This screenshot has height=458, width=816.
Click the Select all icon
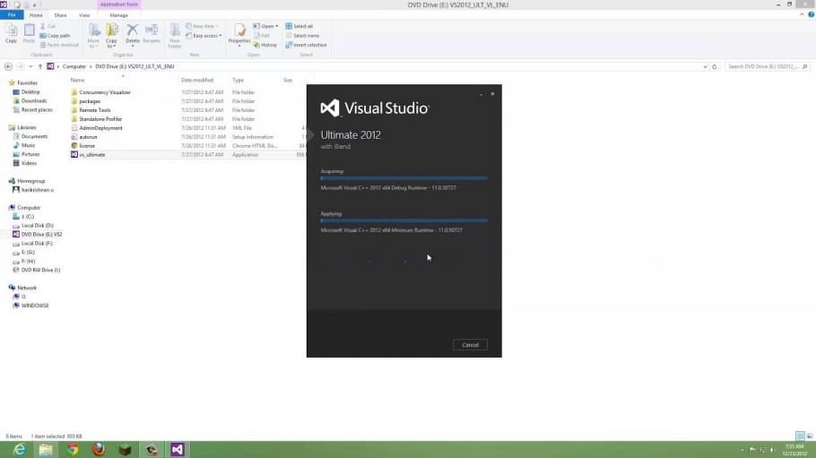click(299, 26)
